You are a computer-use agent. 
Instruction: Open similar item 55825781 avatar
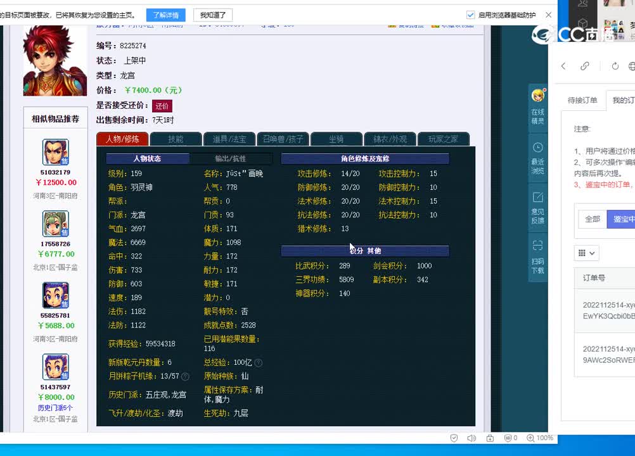point(56,295)
